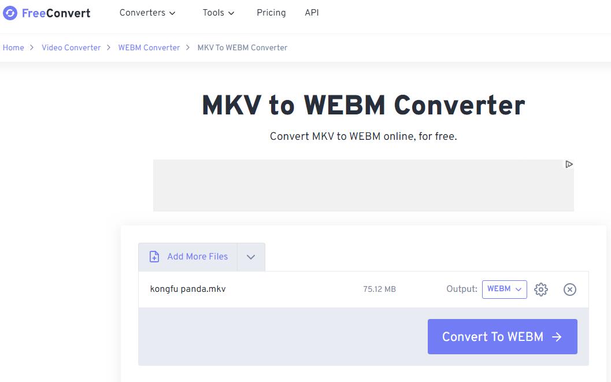Remove kongfu panda.mkv with the X icon
Screen dimensions: 611x382
570,290
